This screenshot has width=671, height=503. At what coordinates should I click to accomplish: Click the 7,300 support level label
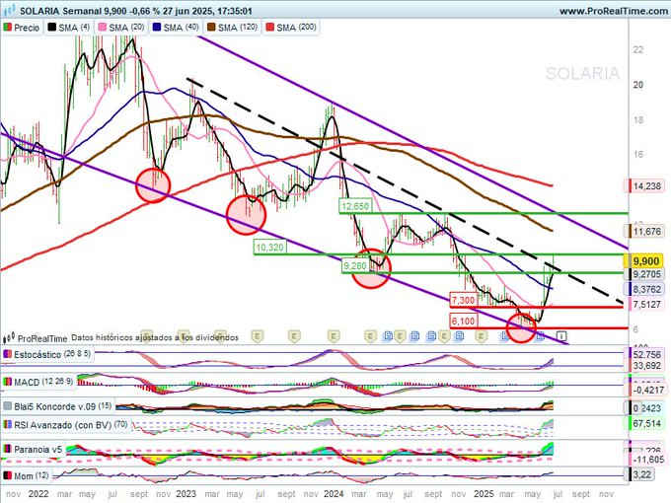[x=463, y=300]
